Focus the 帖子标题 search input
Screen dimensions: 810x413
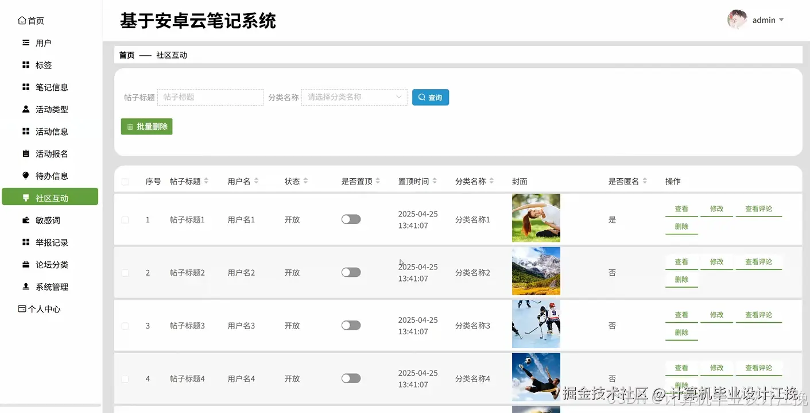[210, 97]
